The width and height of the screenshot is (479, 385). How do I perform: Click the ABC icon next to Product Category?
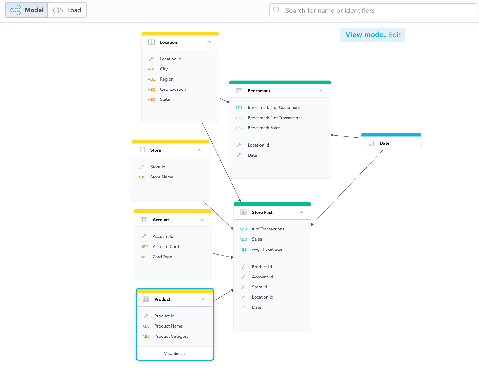[x=146, y=336]
